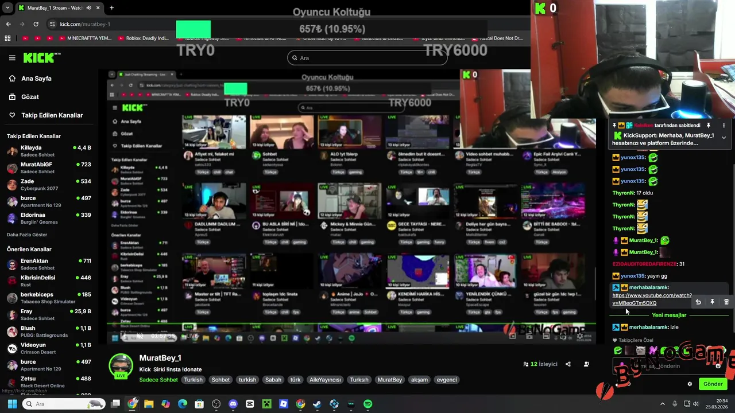The width and height of the screenshot is (735, 413).
Task: Open the YouTube link in chat
Action: pyautogui.click(x=652, y=299)
